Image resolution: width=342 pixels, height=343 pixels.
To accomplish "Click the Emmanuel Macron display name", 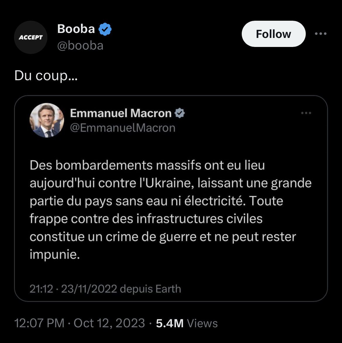I will point(121,113).
